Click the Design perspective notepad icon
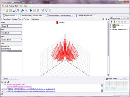 [43, 11]
